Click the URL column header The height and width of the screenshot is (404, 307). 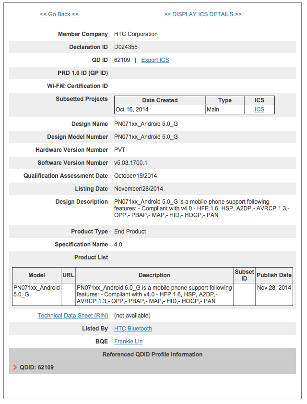[69, 275]
